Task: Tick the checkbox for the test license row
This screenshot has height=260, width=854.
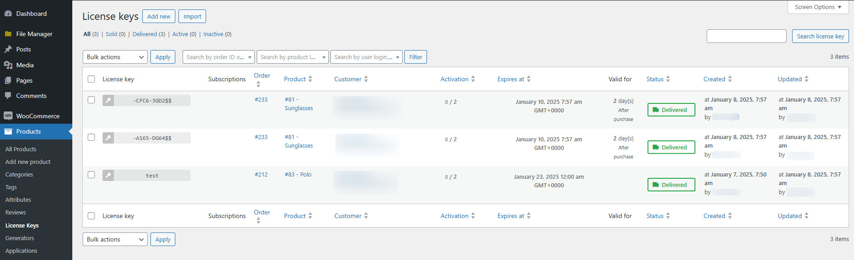Action: point(91,175)
